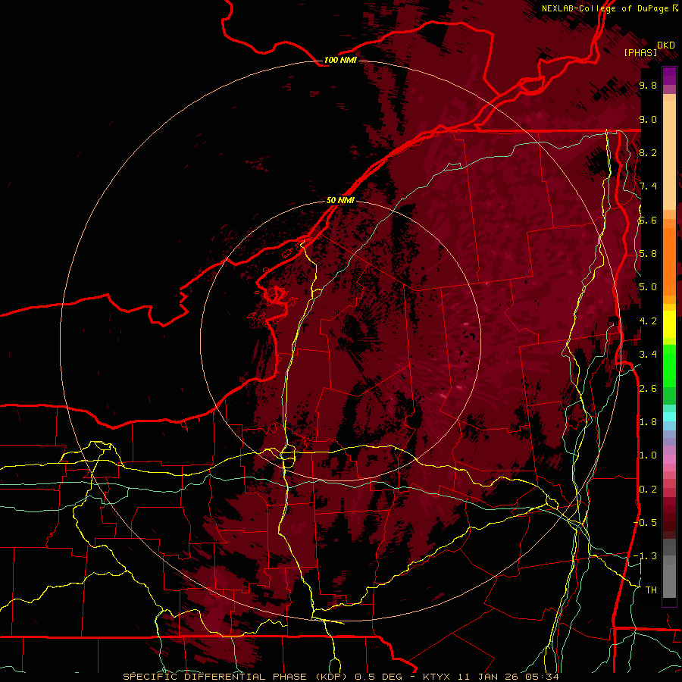Viewport: 682px width, 682px height.
Task: Click the 8.2 value on color scale
Action: tap(648, 152)
